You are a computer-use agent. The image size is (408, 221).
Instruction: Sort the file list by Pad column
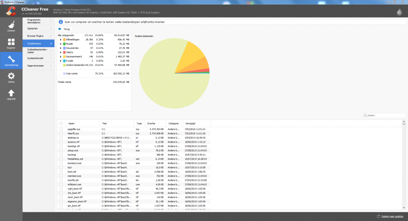117,124
